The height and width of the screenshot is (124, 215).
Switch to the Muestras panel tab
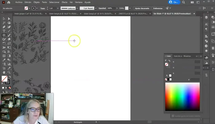pyautogui.click(x=187, y=56)
